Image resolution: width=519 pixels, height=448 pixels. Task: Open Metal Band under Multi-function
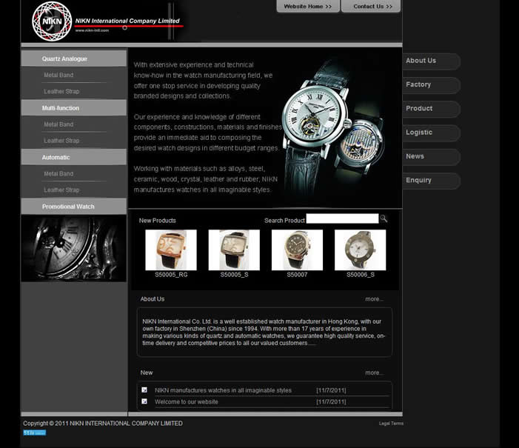click(x=58, y=124)
